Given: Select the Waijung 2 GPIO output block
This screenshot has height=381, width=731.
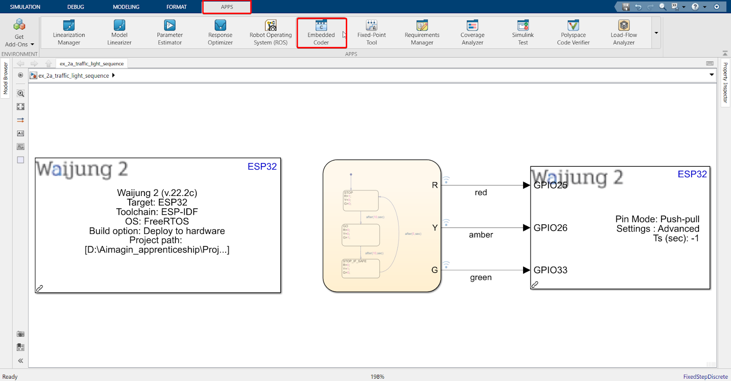Looking at the screenshot, I should tap(620, 228).
